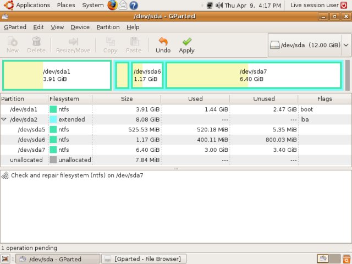Sort table by Used column header

pos(195,99)
